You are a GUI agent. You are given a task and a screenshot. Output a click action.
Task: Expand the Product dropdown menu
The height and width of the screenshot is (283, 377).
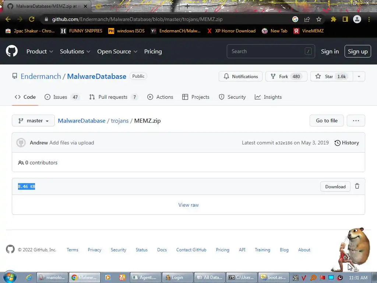pyautogui.click(x=40, y=51)
